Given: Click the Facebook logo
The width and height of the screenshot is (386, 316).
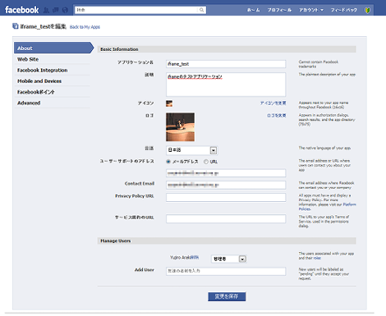Looking at the screenshot, I should (22, 10).
